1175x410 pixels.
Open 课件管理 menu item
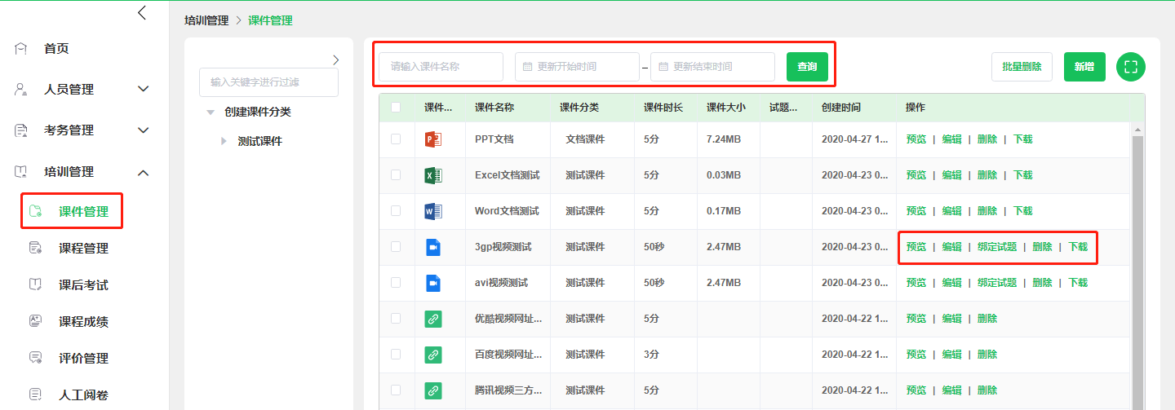(x=85, y=211)
